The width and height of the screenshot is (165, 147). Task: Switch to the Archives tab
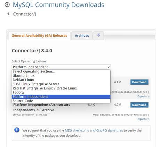82,36
